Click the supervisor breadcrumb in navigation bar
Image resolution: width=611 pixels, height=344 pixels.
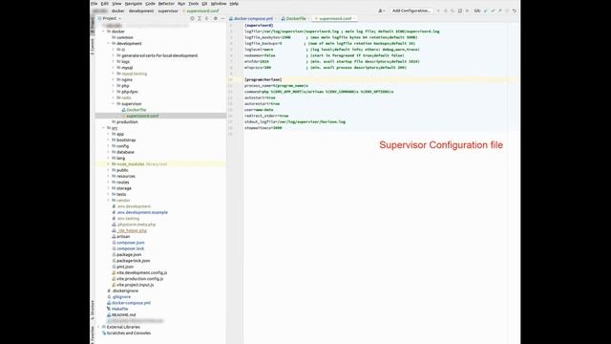168,11
